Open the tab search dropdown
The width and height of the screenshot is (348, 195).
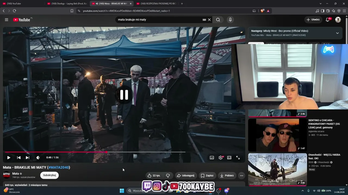click(x=321, y=4)
